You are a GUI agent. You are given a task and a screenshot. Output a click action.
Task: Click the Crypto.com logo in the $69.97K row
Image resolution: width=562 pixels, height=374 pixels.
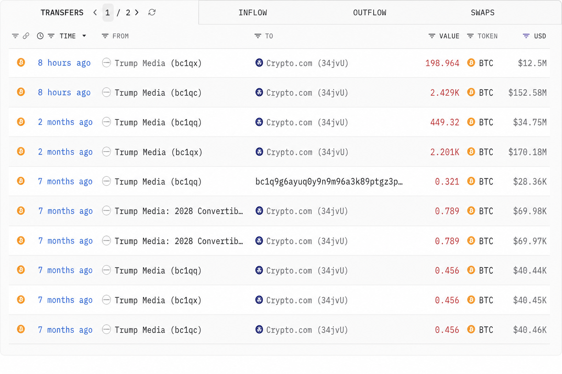(x=259, y=241)
